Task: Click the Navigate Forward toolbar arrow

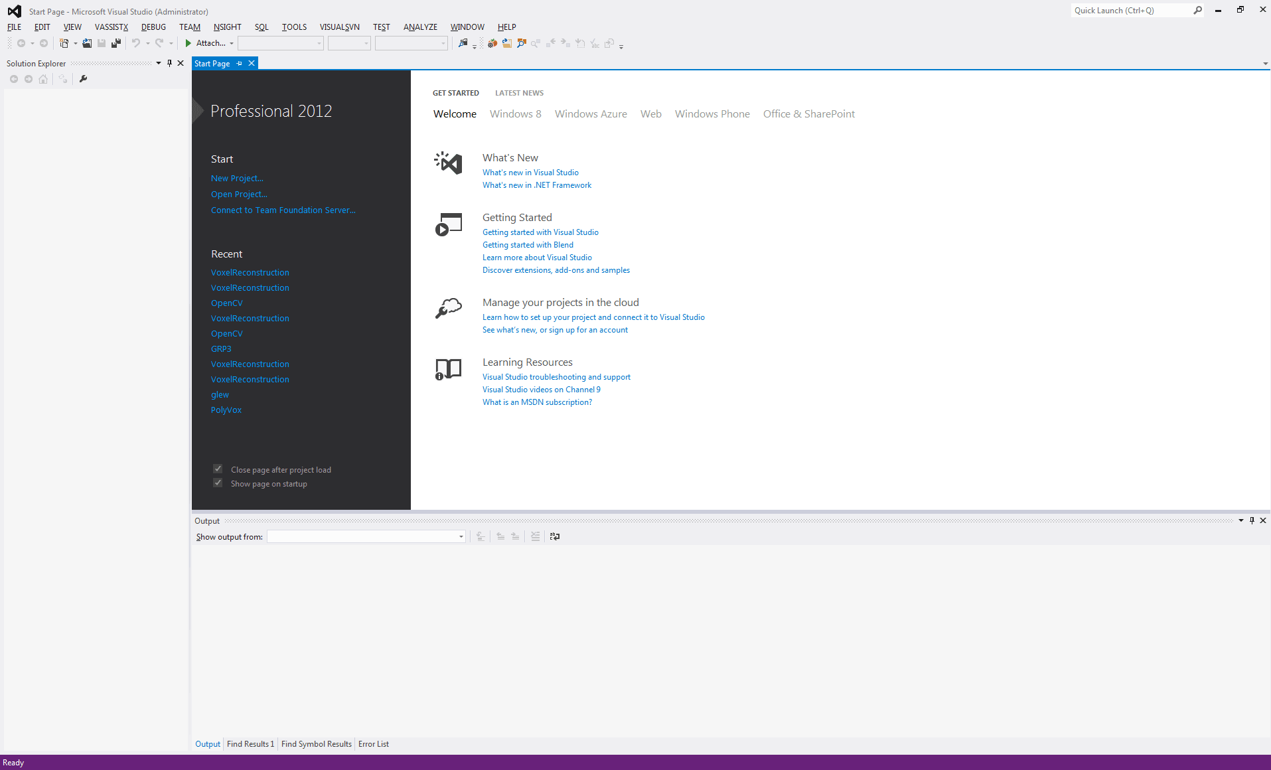Action: click(44, 43)
